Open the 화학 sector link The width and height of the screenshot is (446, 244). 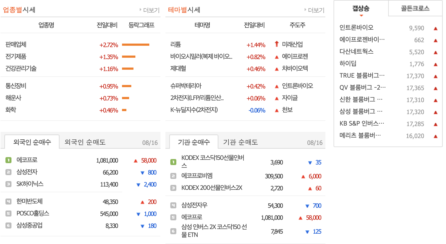[x=11, y=110]
